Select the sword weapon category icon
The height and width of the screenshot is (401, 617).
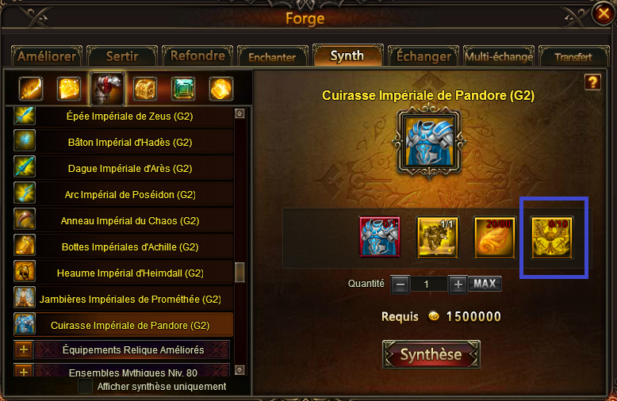pyautogui.click(x=30, y=89)
